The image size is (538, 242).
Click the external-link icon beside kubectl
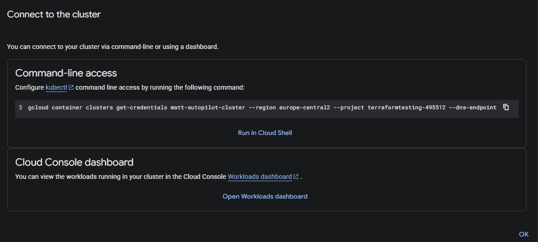tap(71, 88)
